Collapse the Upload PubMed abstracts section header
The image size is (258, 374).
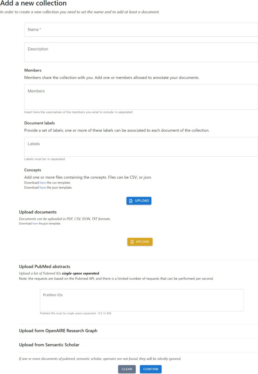tap(45, 266)
